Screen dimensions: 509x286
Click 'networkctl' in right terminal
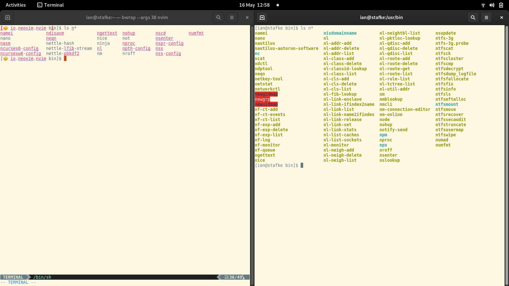tap(268, 89)
